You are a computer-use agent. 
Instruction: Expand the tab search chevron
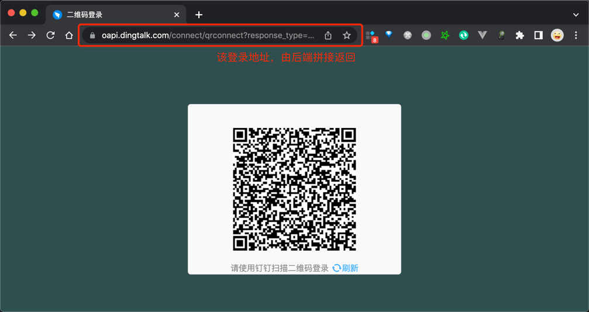(x=576, y=15)
